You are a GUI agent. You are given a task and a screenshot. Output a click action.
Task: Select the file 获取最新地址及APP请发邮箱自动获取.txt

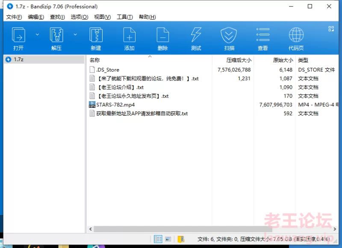pos(142,114)
